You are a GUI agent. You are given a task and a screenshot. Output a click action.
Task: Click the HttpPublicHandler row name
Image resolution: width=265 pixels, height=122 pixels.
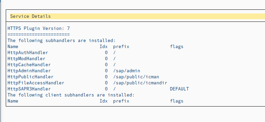tap(30, 77)
